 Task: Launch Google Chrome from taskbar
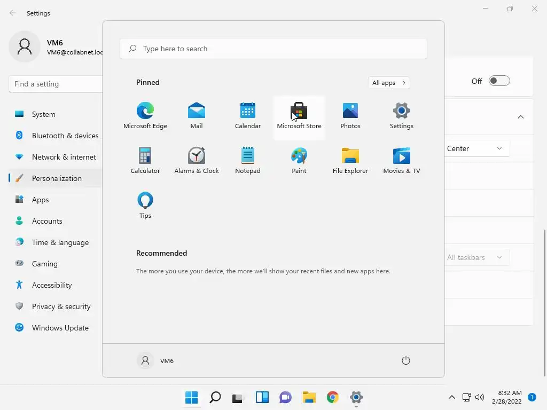click(x=332, y=397)
